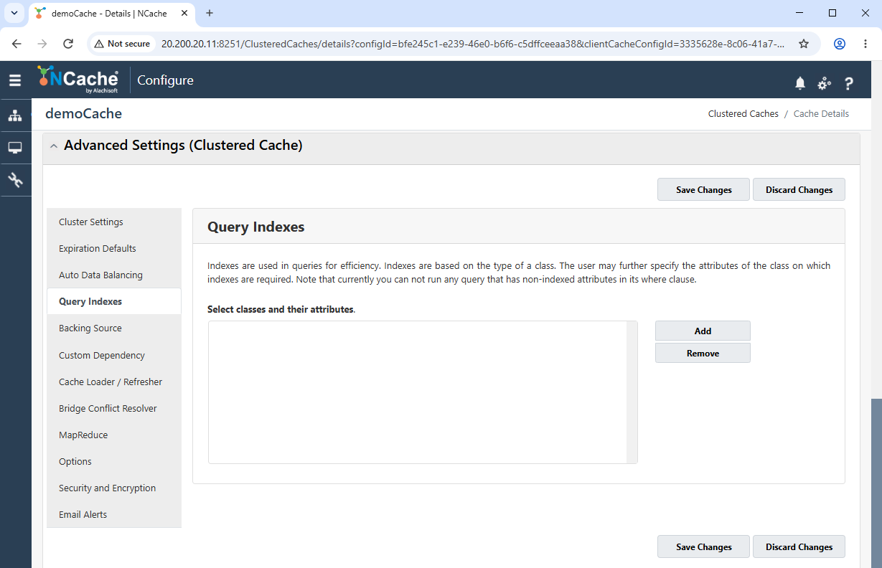Select the Backing Source tab
The height and width of the screenshot is (568, 882).
pyautogui.click(x=114, y=328)
